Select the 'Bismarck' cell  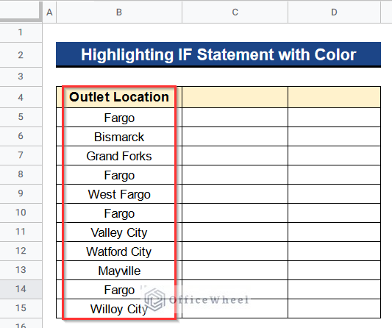(119, 137)
